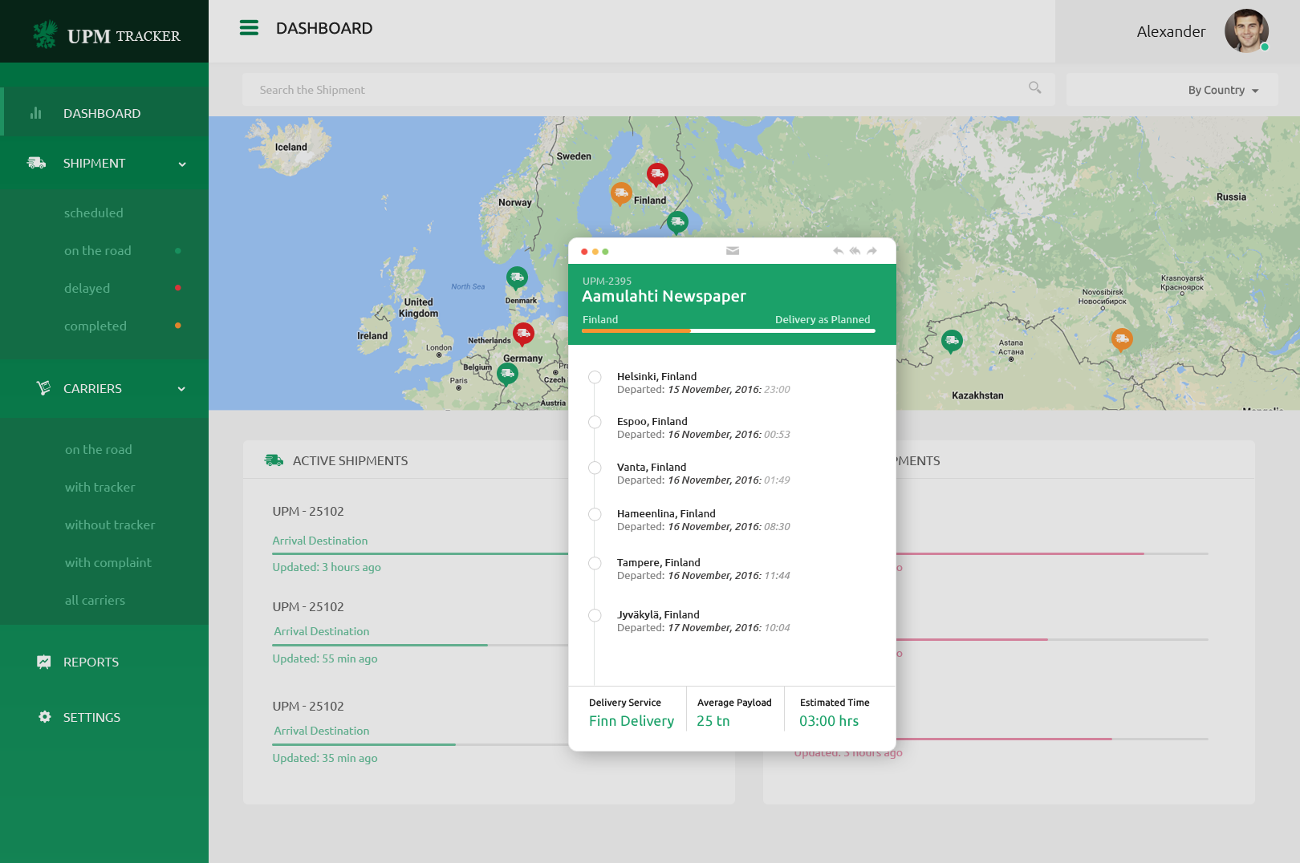Show carriers with complaint
The height and width of the screenshot is (863, 1300).
108,562
